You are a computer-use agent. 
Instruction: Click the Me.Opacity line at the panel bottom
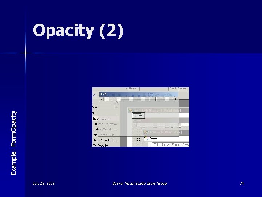tap(100, 146)
